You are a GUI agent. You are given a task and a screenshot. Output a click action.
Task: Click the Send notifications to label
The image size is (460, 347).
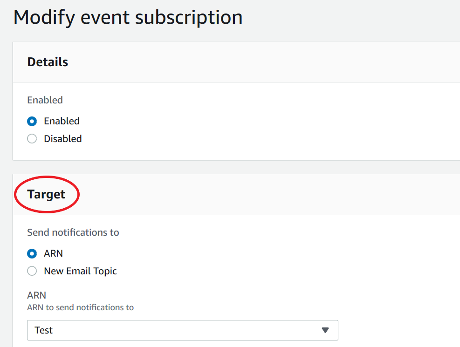click(x=73, y=232)
